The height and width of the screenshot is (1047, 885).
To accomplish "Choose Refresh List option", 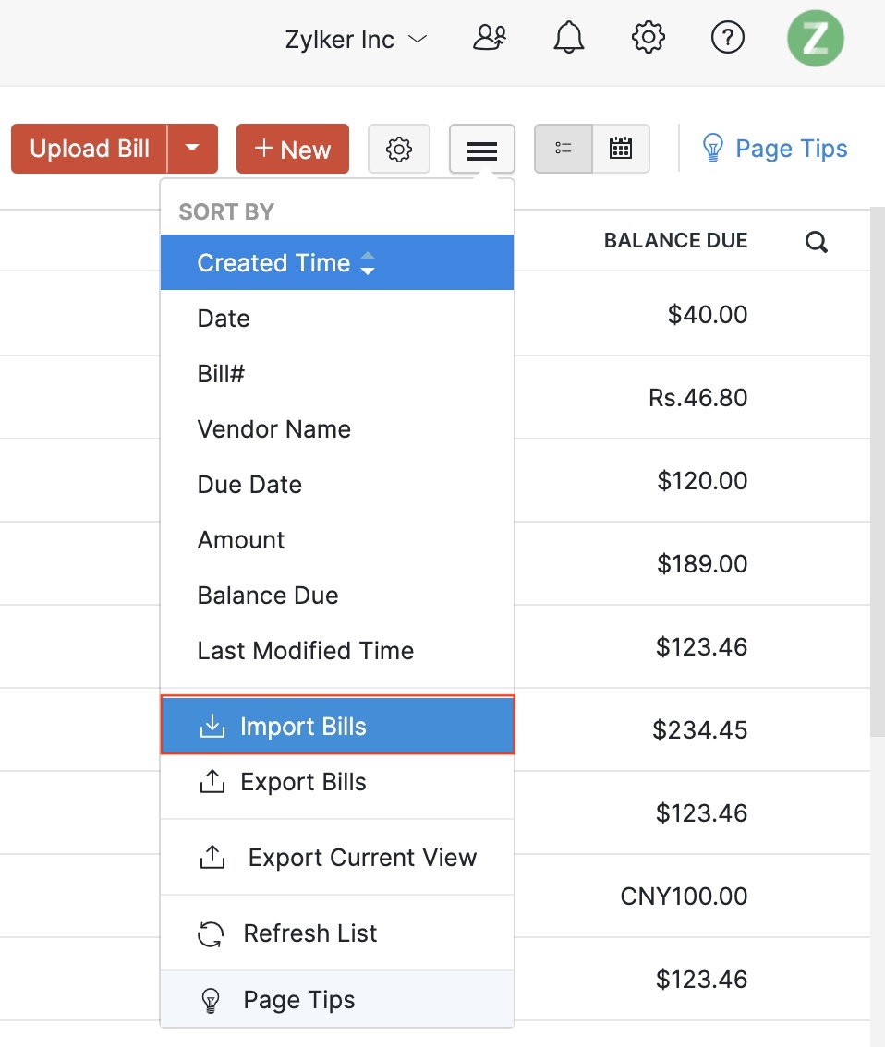I will coord(309,933).
